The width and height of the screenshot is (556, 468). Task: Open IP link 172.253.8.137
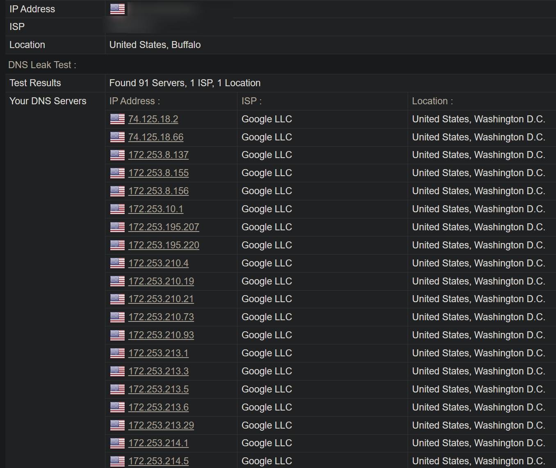pyautogui.click(x=158, y=155)
